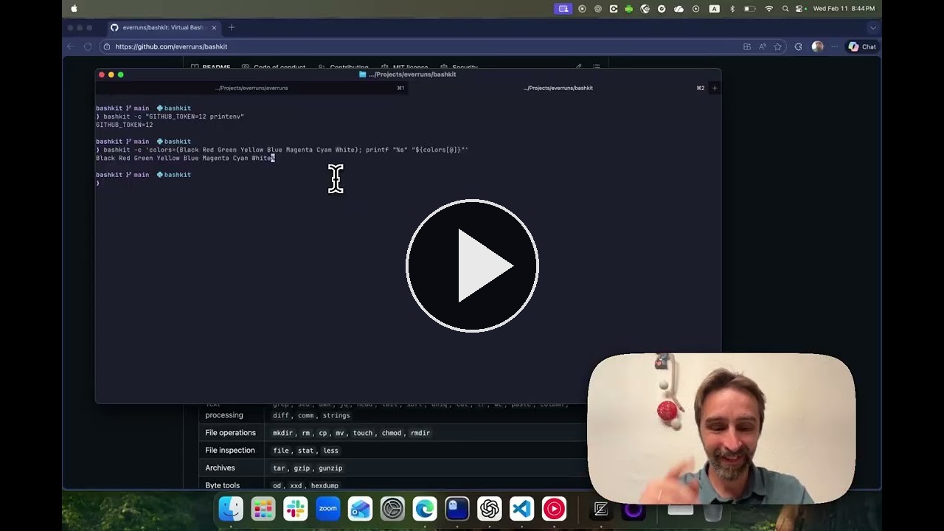Switch to terminal tab Projects/everruns/bashkit

[558, 88]
